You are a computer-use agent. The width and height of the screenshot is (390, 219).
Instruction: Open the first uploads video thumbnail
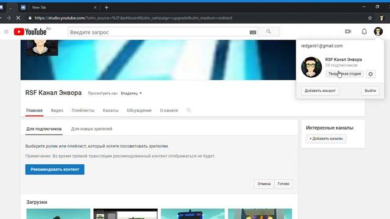tap(58, 214)
